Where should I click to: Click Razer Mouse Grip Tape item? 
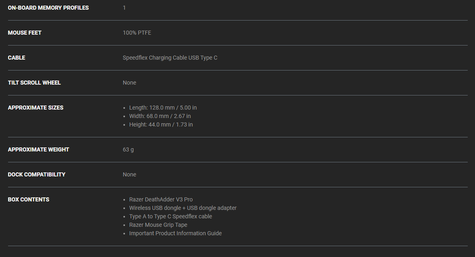(158, 225)
